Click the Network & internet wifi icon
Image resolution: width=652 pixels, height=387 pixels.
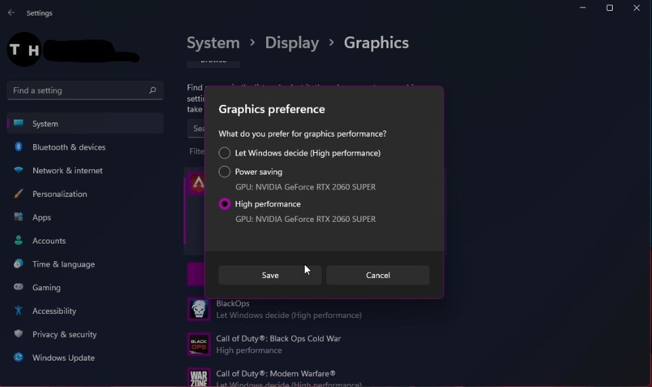pos(18,170)
